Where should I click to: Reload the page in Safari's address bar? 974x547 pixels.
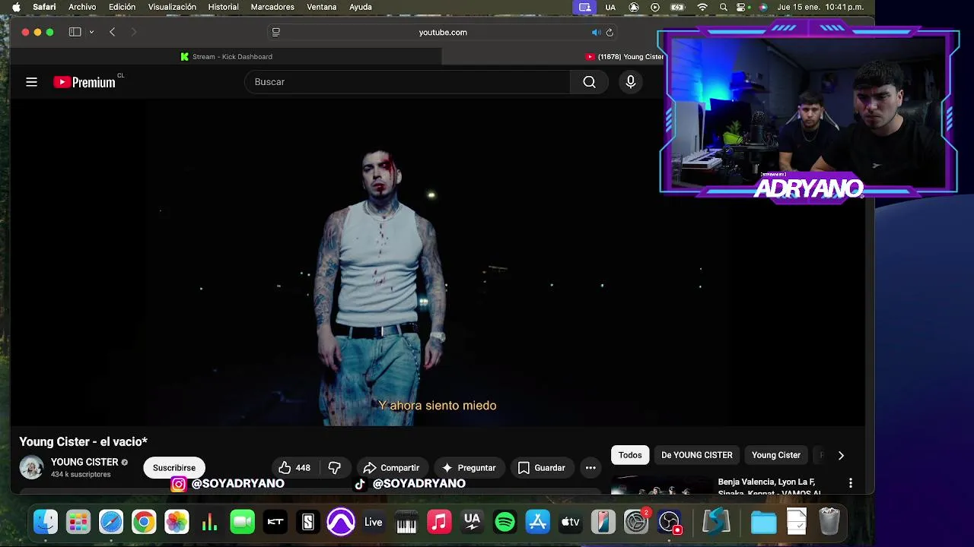click(x=610, y=33)
